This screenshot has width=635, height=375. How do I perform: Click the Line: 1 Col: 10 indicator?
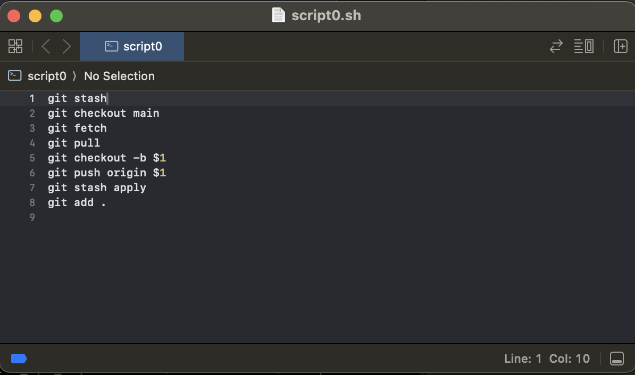pyautogui.click(x=547, y=359)
